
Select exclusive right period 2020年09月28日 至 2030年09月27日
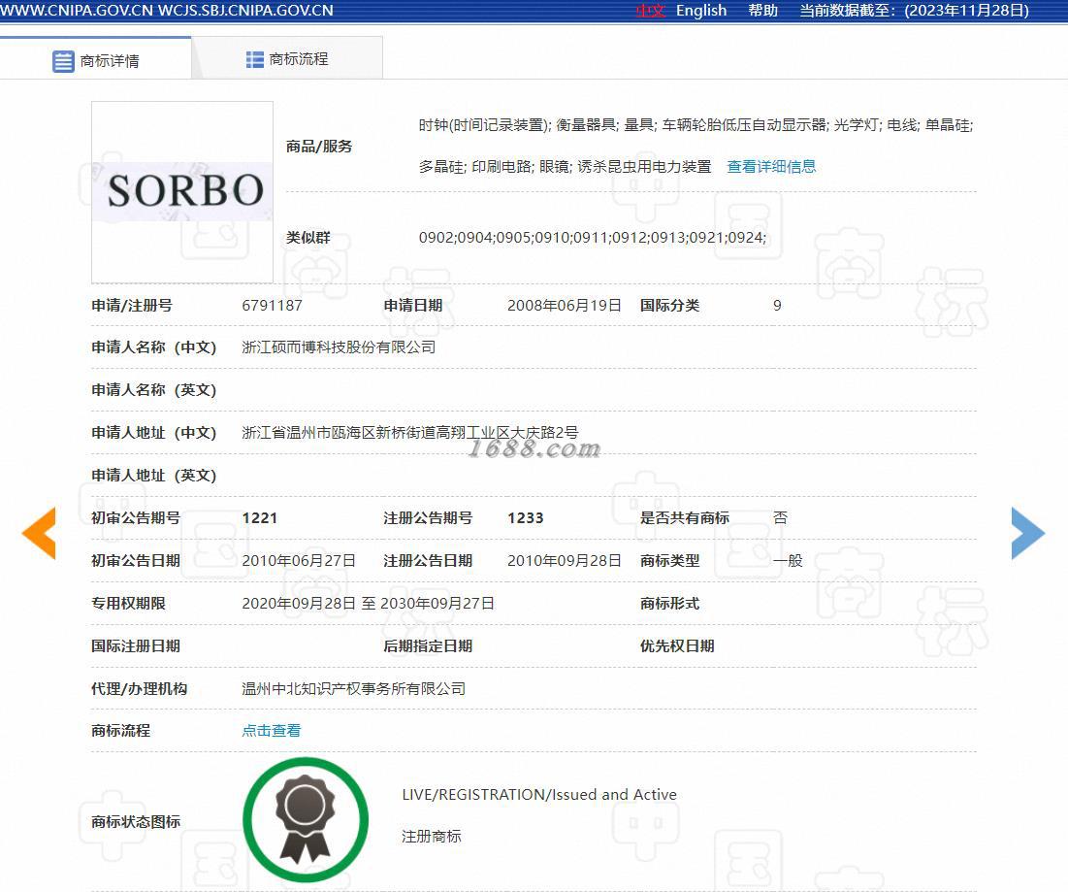click(x=368, y=603)
